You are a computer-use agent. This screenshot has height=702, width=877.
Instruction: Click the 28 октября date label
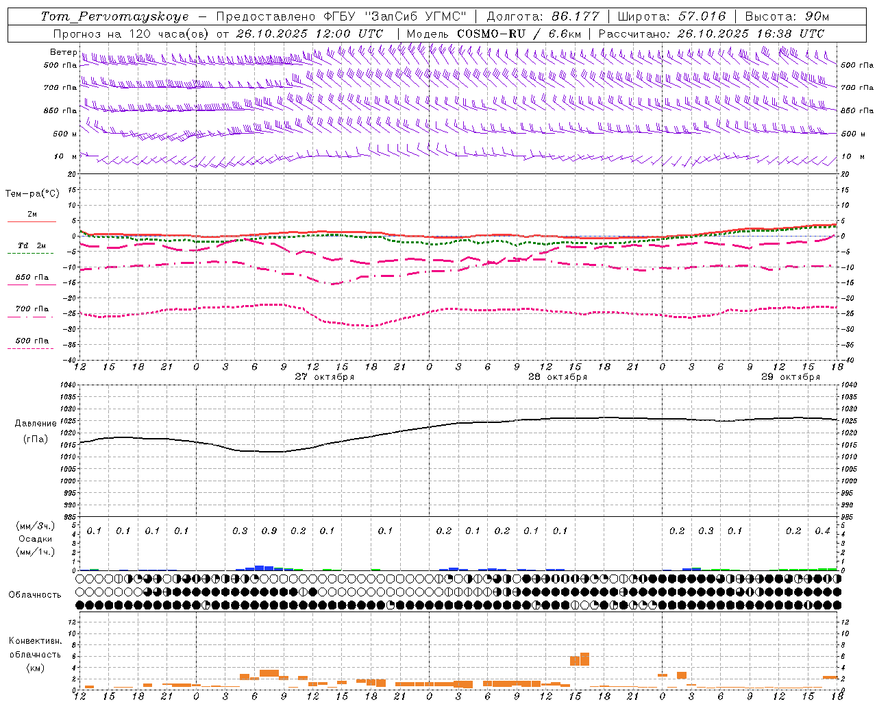tap(558, 377)
